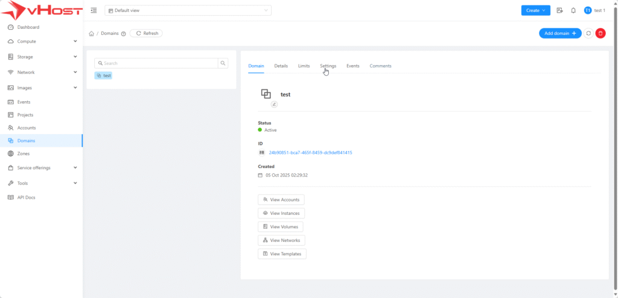Click the home breadcrumb icon

point(91,34)
